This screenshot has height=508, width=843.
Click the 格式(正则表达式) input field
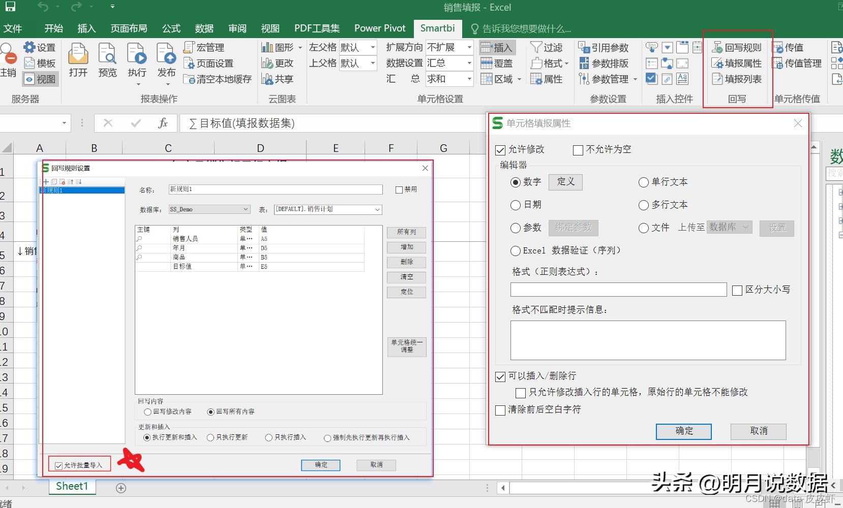(618, 290)
